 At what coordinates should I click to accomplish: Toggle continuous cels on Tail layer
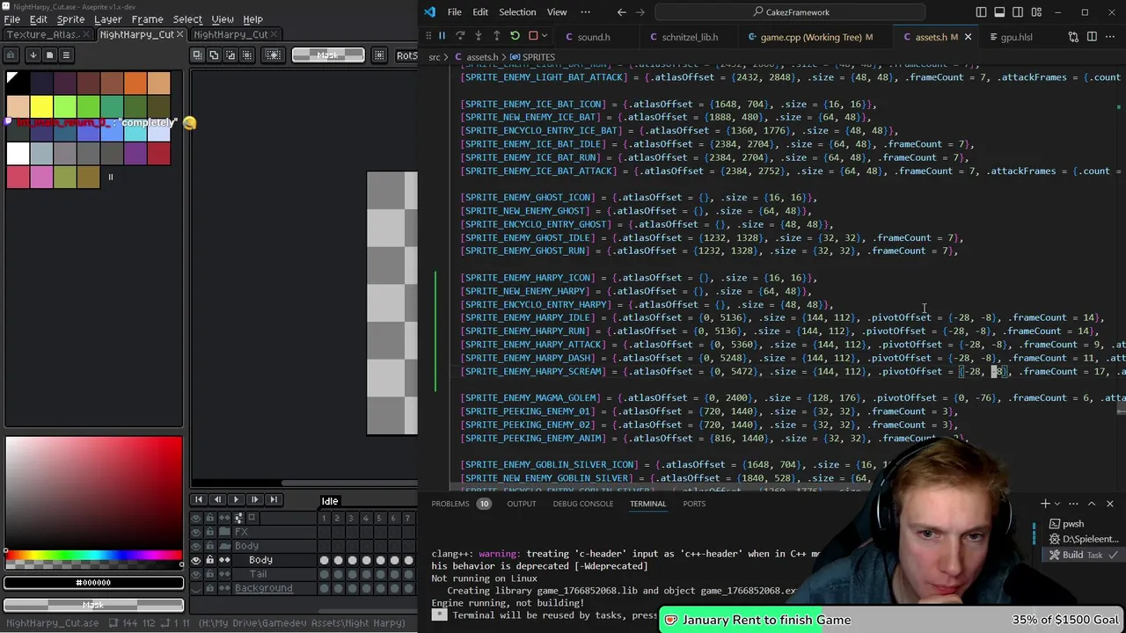(224, 574)
